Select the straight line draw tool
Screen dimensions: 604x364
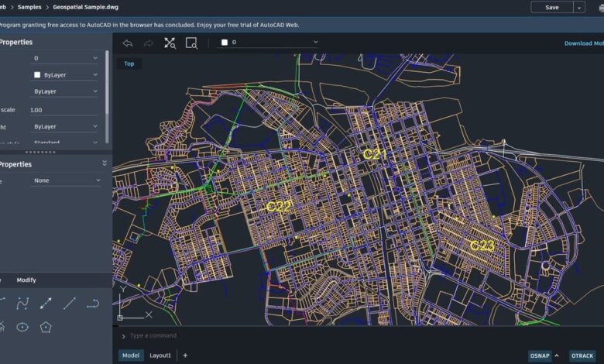click(x=70, y=304)
